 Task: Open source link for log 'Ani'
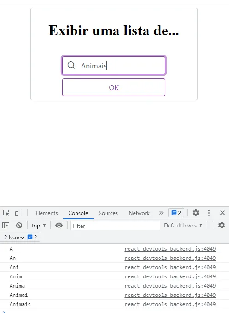click(x=170, y=267)
